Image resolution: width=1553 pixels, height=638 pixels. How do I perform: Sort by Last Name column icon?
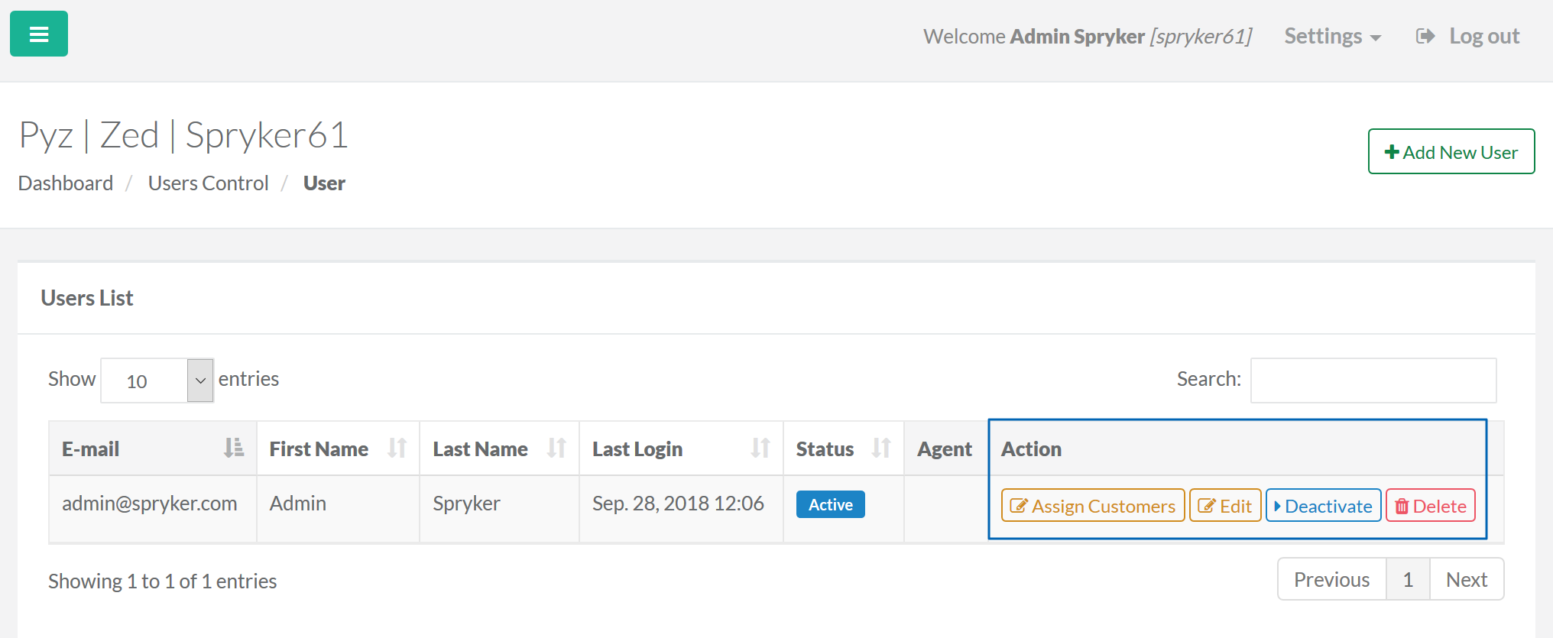(x=556, y=448)
